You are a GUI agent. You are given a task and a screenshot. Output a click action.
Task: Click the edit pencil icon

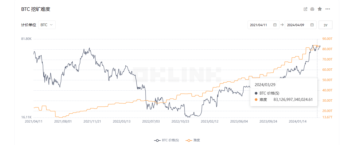pos(305,9)
